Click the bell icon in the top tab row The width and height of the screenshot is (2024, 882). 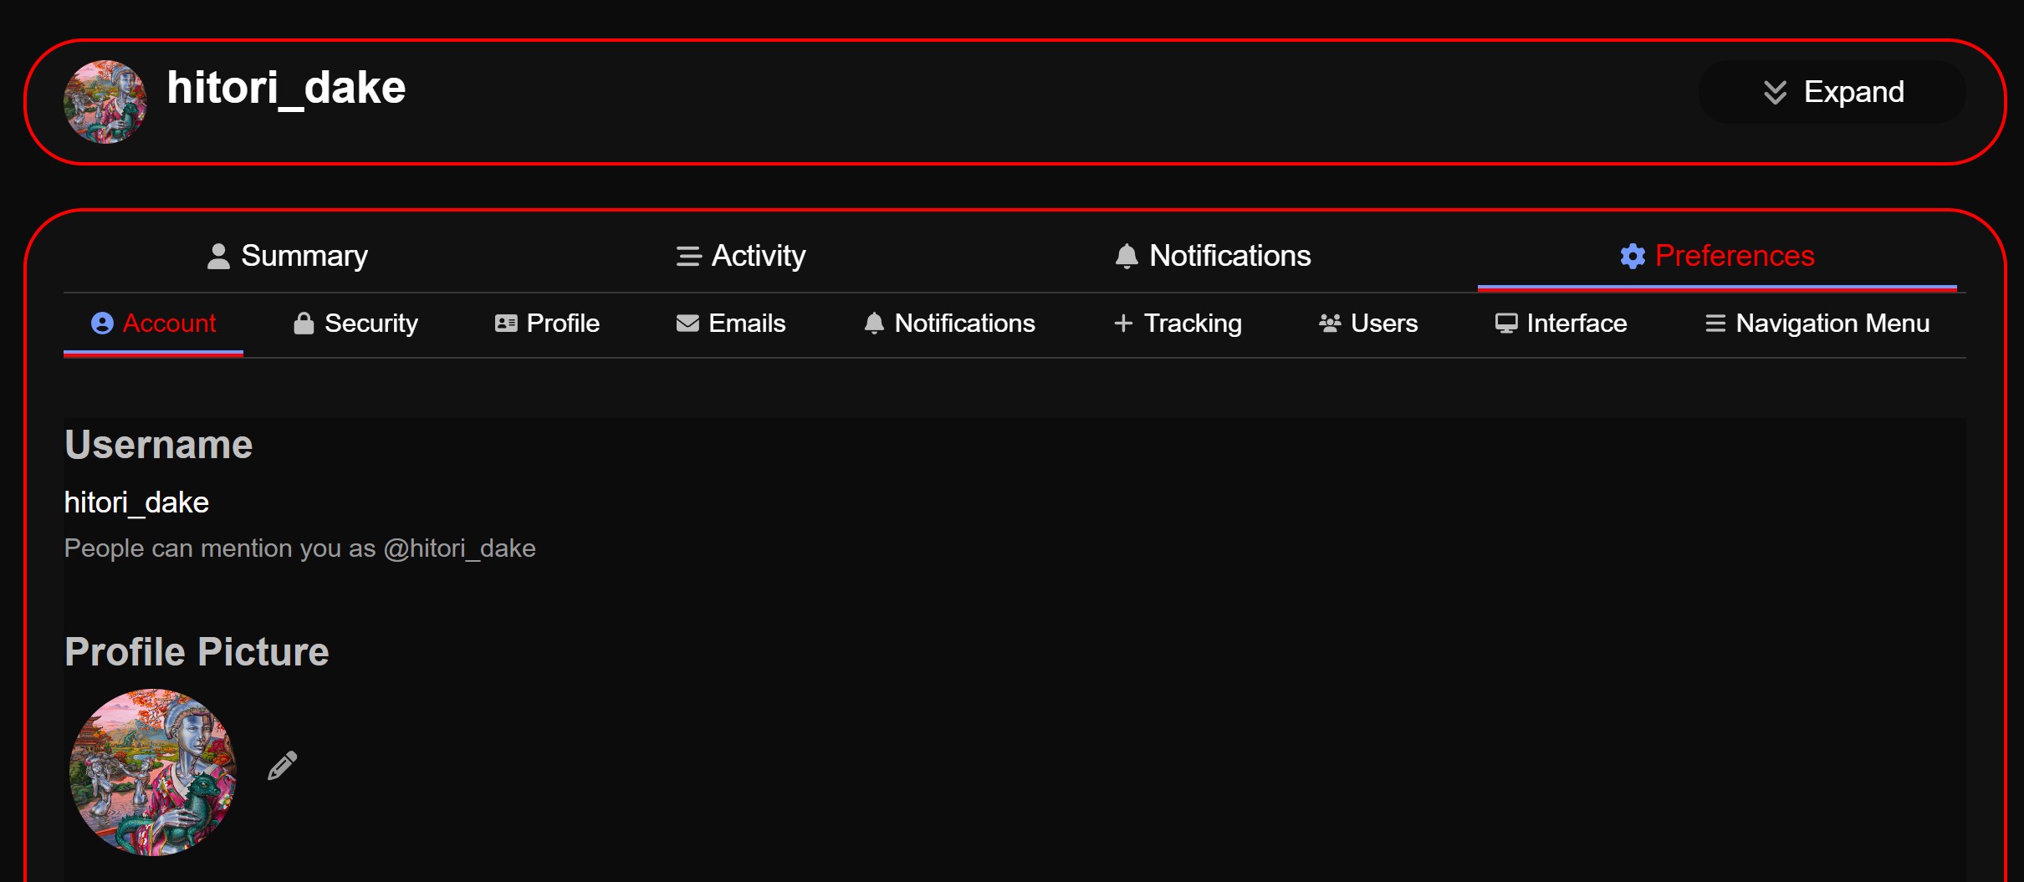(1127, 256)
